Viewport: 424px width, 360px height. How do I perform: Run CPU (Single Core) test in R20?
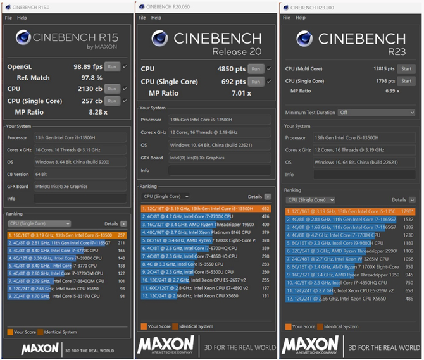256,82
